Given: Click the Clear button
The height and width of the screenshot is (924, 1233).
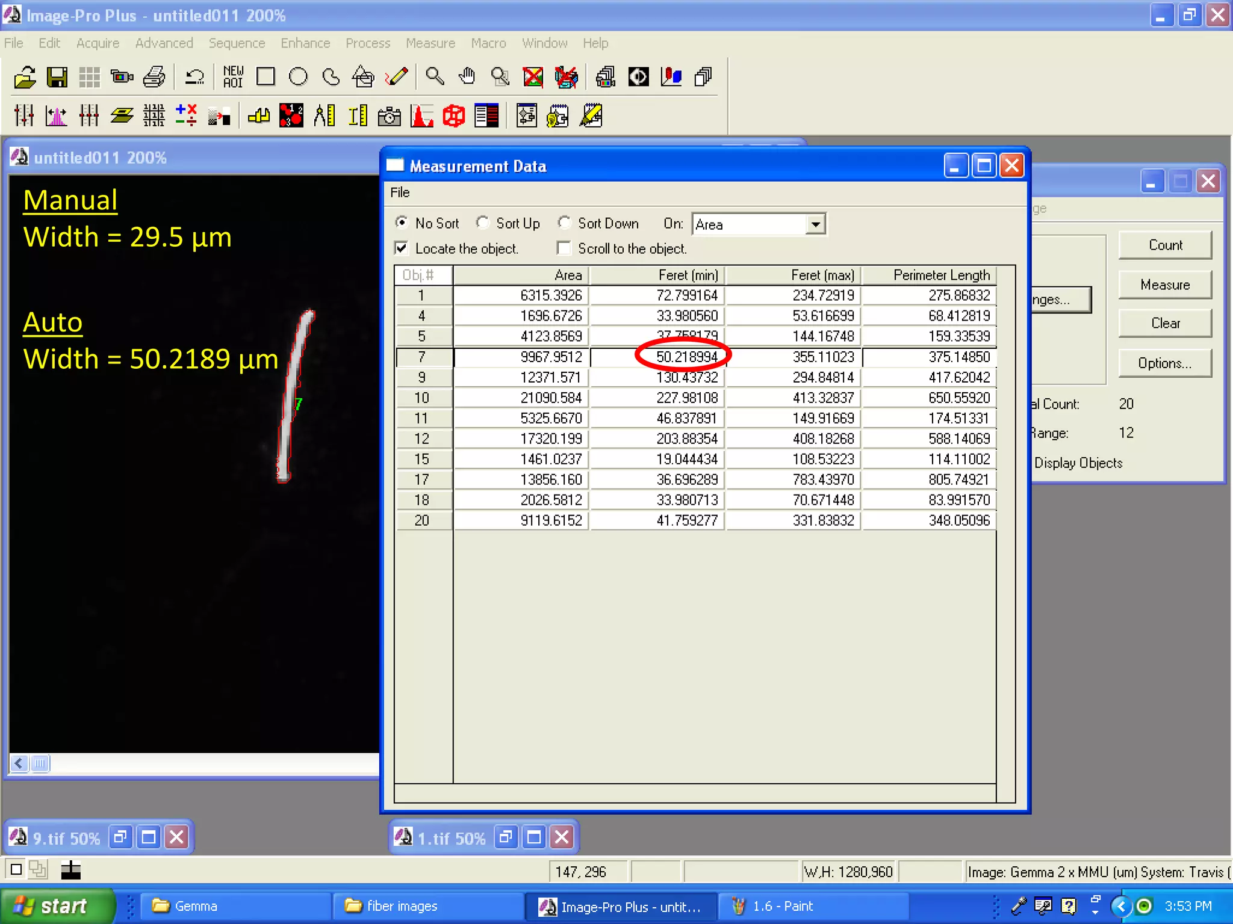Looking at the screenshot, I should point(1165,324).
